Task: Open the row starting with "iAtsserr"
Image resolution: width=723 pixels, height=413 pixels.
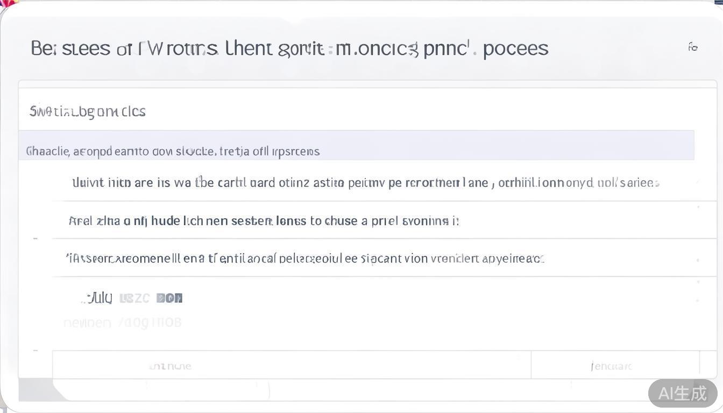Action: pos(304,259)
